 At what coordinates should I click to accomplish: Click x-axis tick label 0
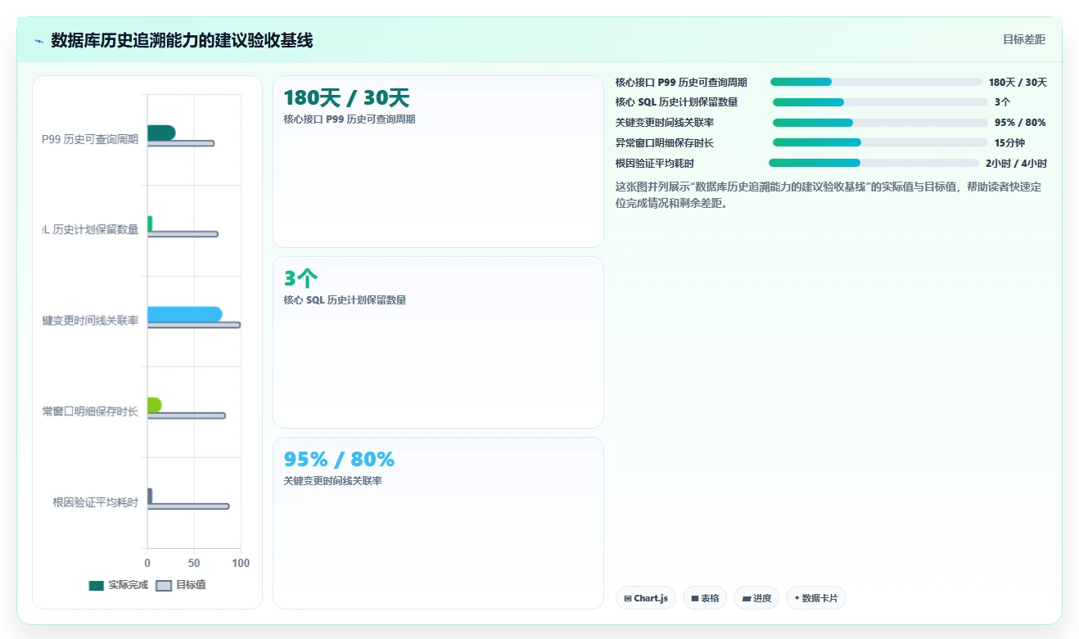click(147, 564)
